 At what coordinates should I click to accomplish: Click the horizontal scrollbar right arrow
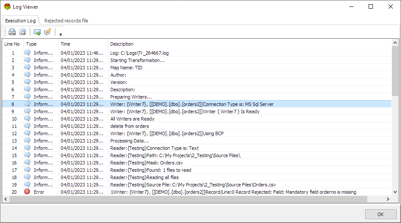(x=388, y=199)
